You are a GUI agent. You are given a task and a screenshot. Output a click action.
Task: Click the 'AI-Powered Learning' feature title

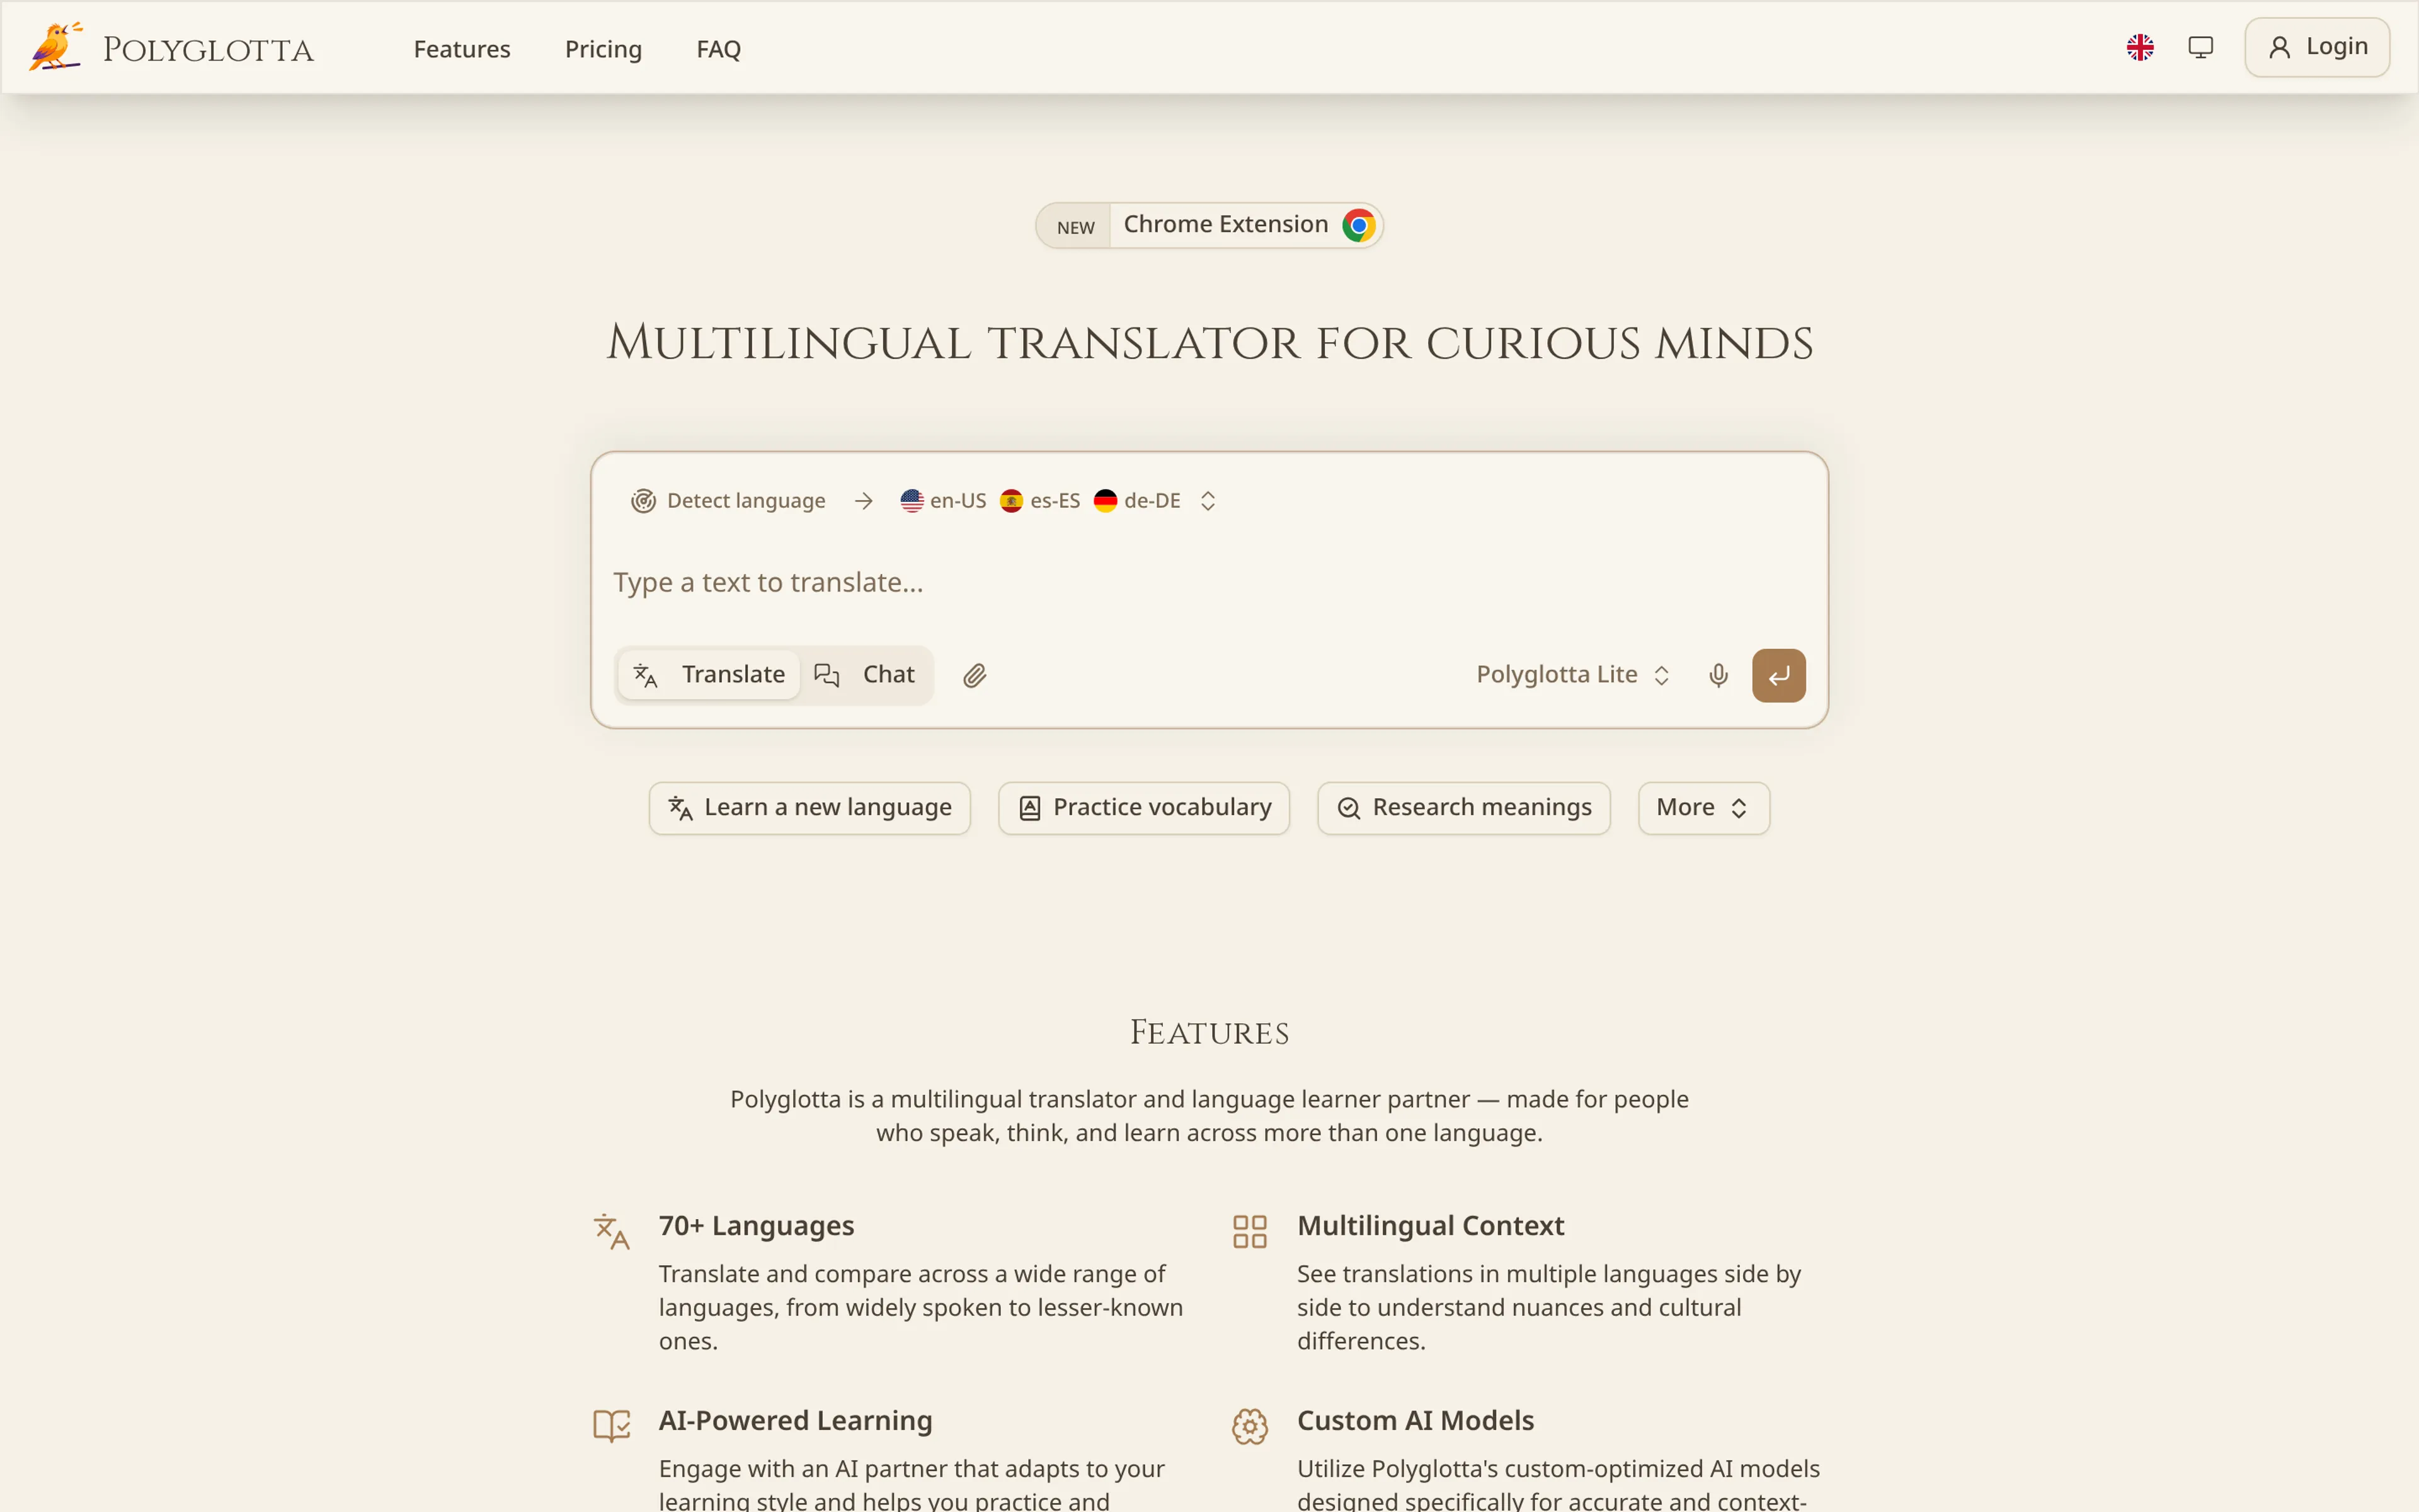coord(796,1421)
